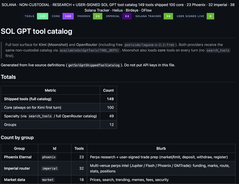This screenshot has height=184, width=239.
Task: Click the Group column header
Action: (19, 149)
